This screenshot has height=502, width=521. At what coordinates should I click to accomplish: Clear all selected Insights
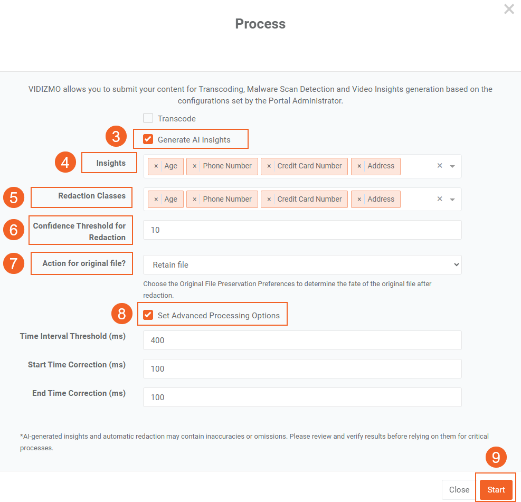click(440, 166)
